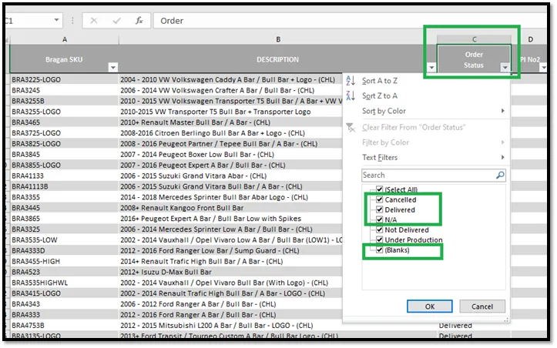Screen dimensions: 557x348
Task: Click cell BRA4343
Action: coord(64,304)
